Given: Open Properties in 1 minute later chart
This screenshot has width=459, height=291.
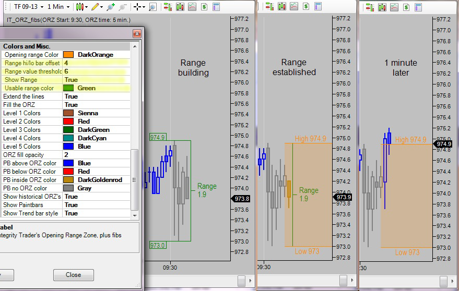Looking at the screenshot, I should tap(418, 7).
